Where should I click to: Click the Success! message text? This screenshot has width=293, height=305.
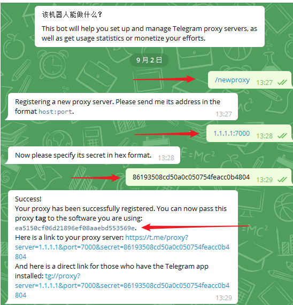click(28, 199)
